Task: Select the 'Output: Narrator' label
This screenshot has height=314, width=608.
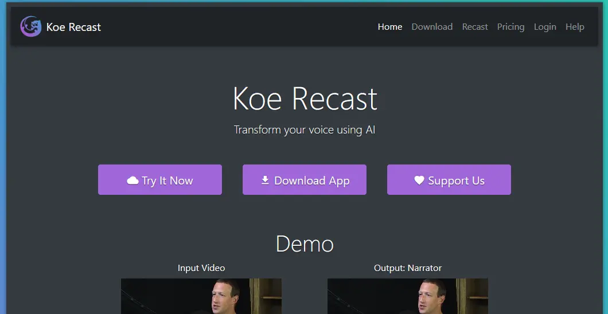Action: click(x=407, y=268)
